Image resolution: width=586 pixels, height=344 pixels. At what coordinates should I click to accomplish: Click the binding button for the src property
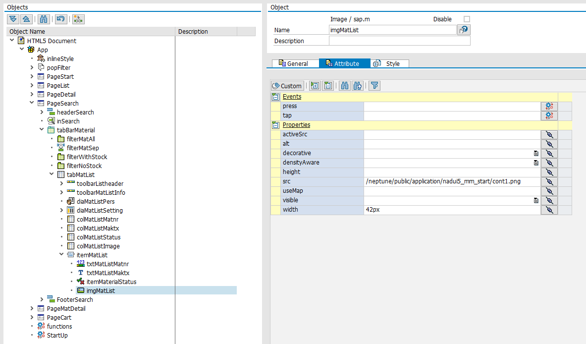pyautogui.click(x=549, y=181)
